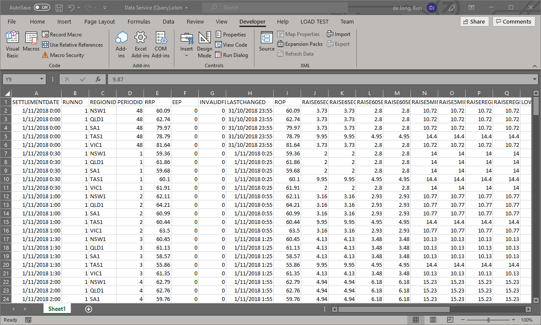Open Excel Add-ins dialog
This screenshot has width=541, height=325.
pyautogui.click(x=140, y=45)
